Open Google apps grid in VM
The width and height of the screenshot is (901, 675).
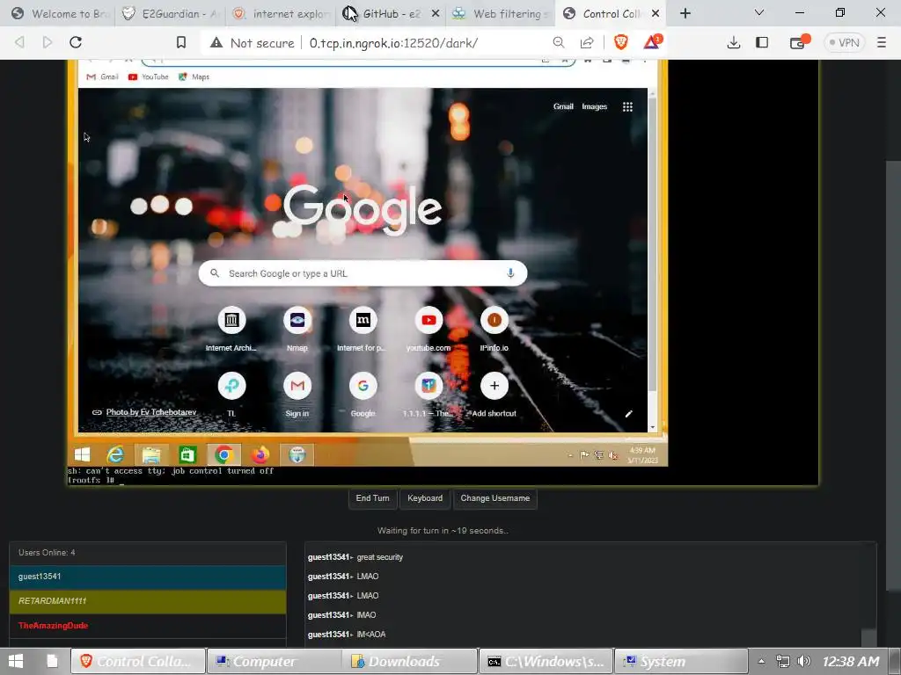pyautogui.click(x=627, y=106)
